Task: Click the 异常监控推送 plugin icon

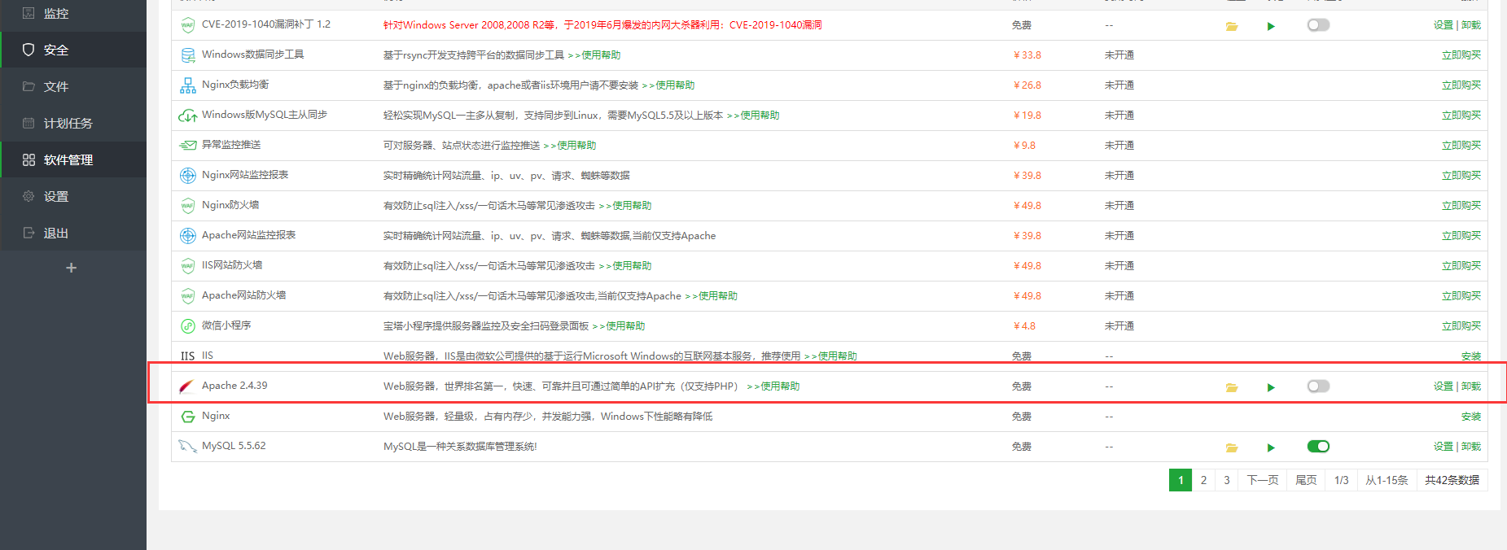Action: (x=187, y=146)
